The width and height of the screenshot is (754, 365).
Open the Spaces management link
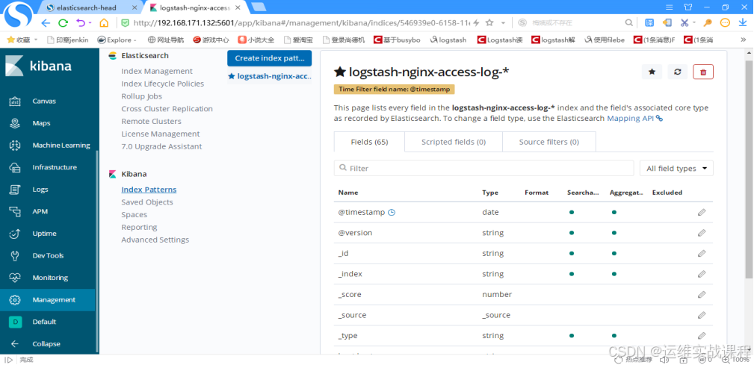click(x=135, y=215)
